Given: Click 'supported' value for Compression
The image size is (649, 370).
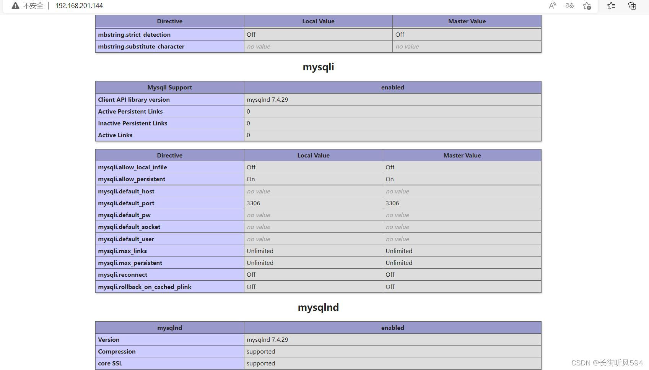Looking at the screenshot, I should [261, 351].
